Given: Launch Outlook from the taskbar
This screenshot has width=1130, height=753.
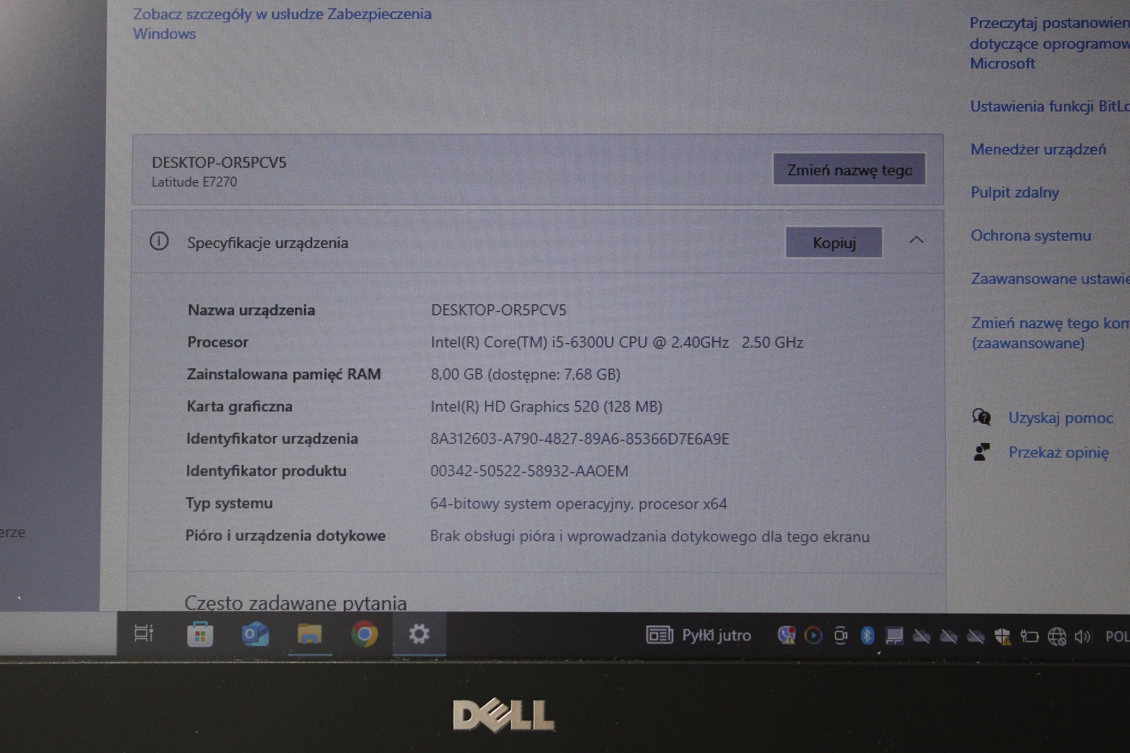Looking at the screenshot, I should coord(255,635).
